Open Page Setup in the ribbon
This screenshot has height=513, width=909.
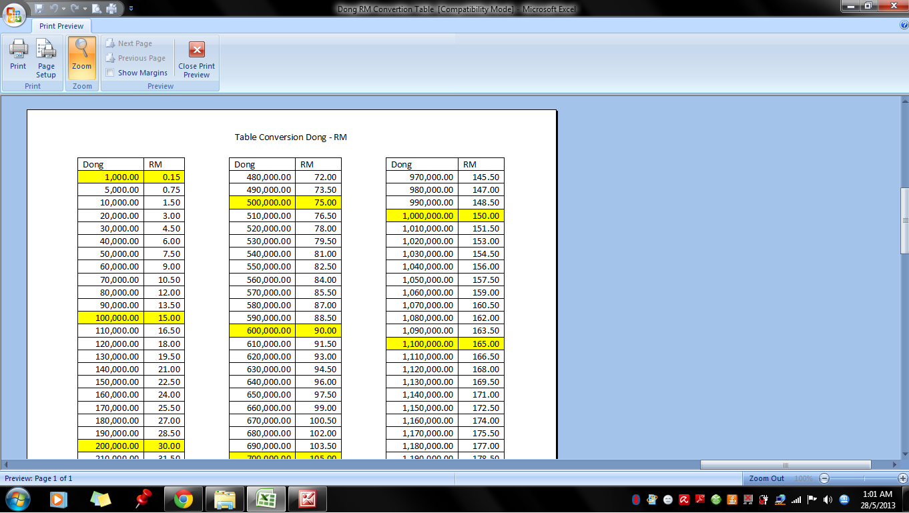coord(45,57)
